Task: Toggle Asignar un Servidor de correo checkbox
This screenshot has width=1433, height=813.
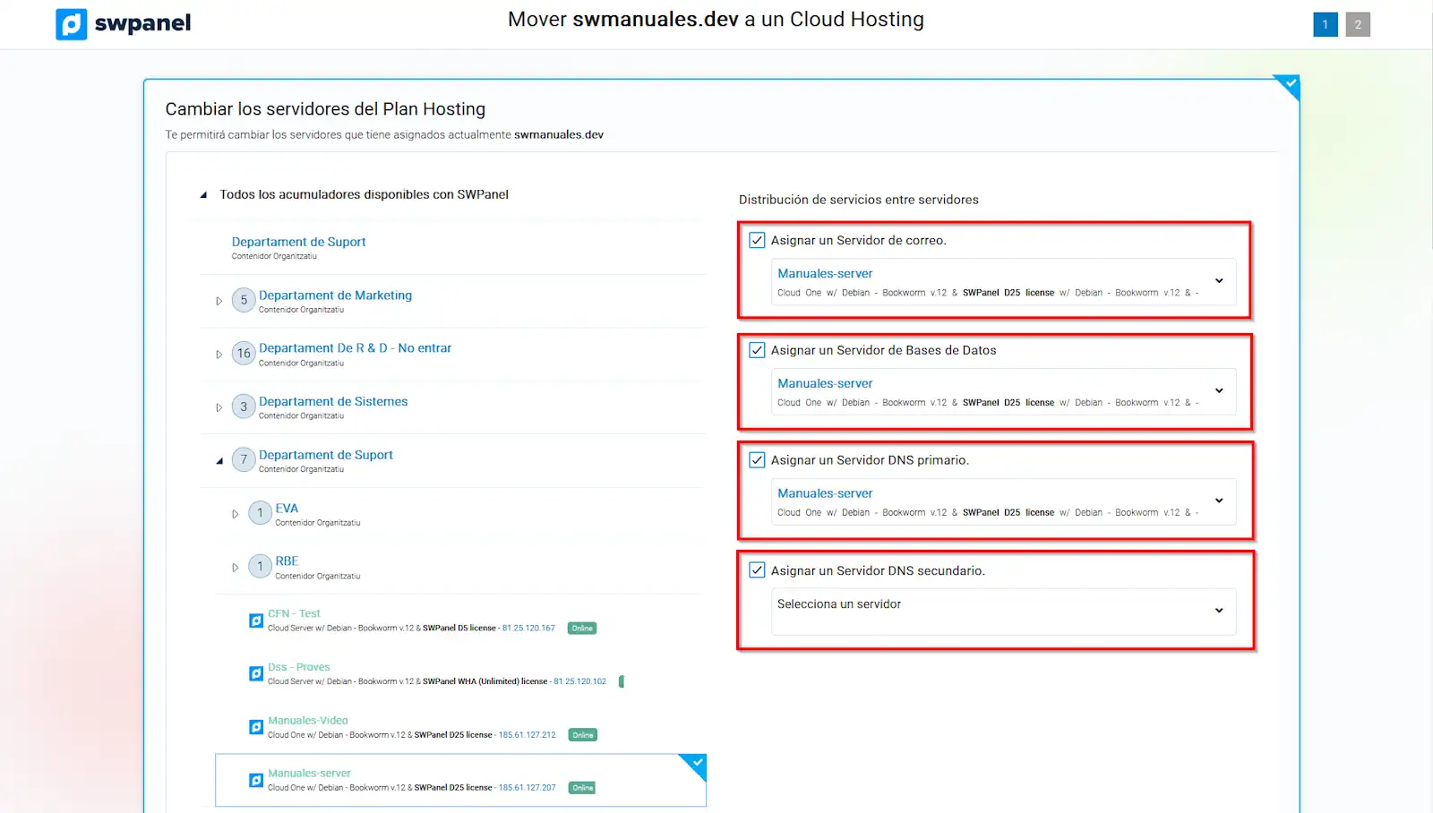Action: pyautogui.click(x=757, y=240)
